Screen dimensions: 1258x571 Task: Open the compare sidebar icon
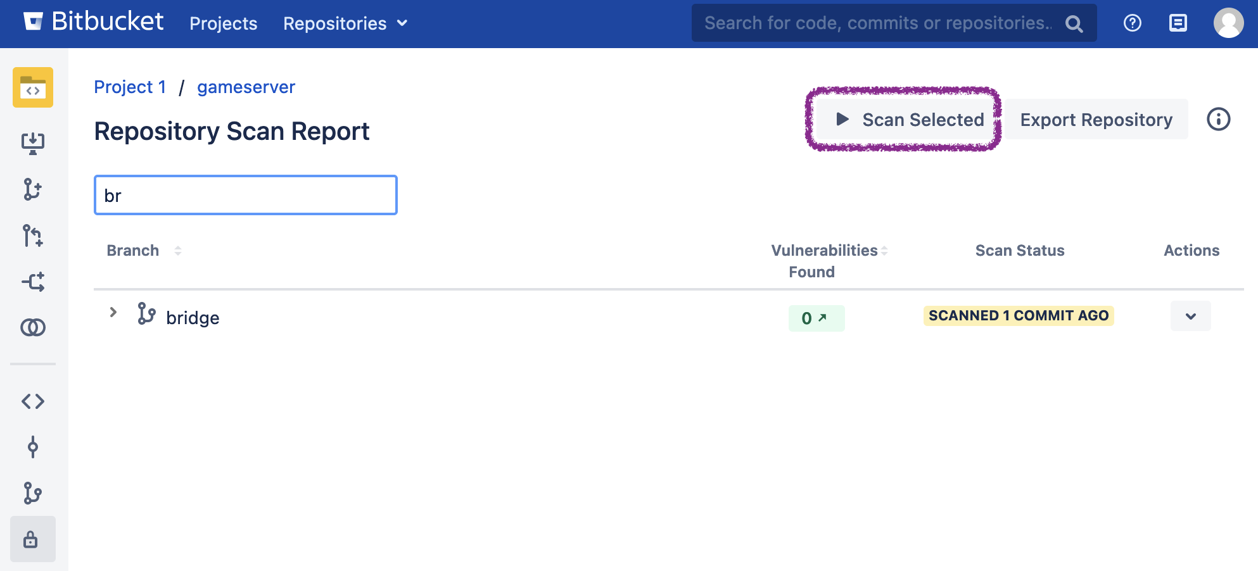33,327
